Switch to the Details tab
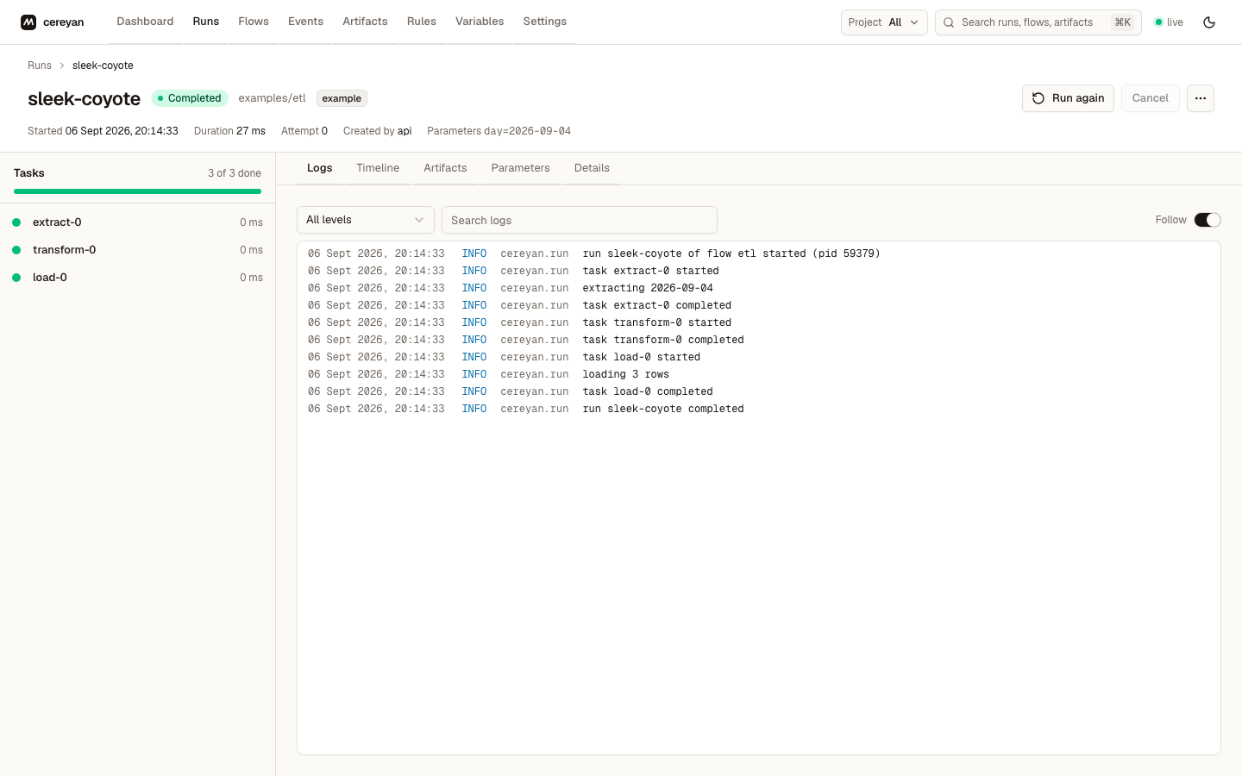 pos(592,168)
